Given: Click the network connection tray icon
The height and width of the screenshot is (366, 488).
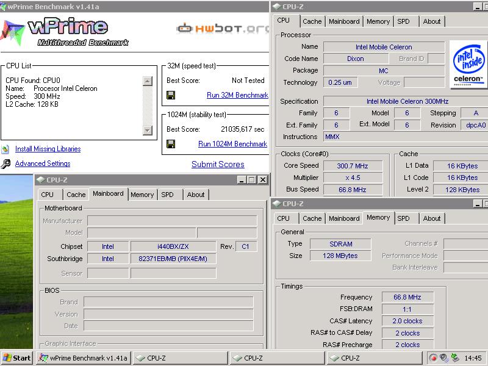Looking at the screenshot, I should pos(455,358).
